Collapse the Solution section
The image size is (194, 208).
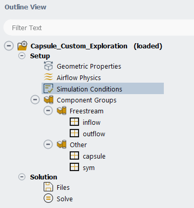pos(22,177)
